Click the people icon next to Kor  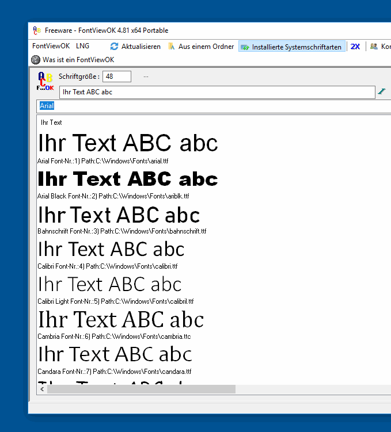(x=374, y=46)
